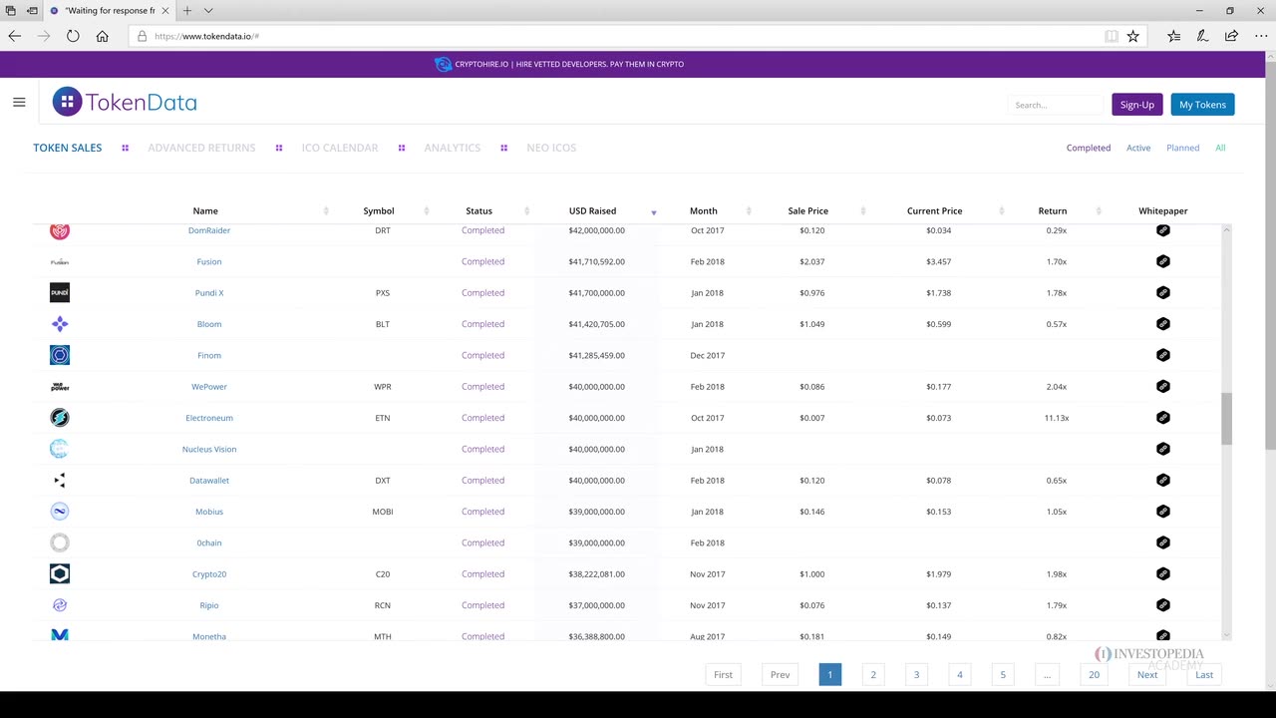
Task: Open the whitepaper link for Mobius
Action: coord(1162,512)
